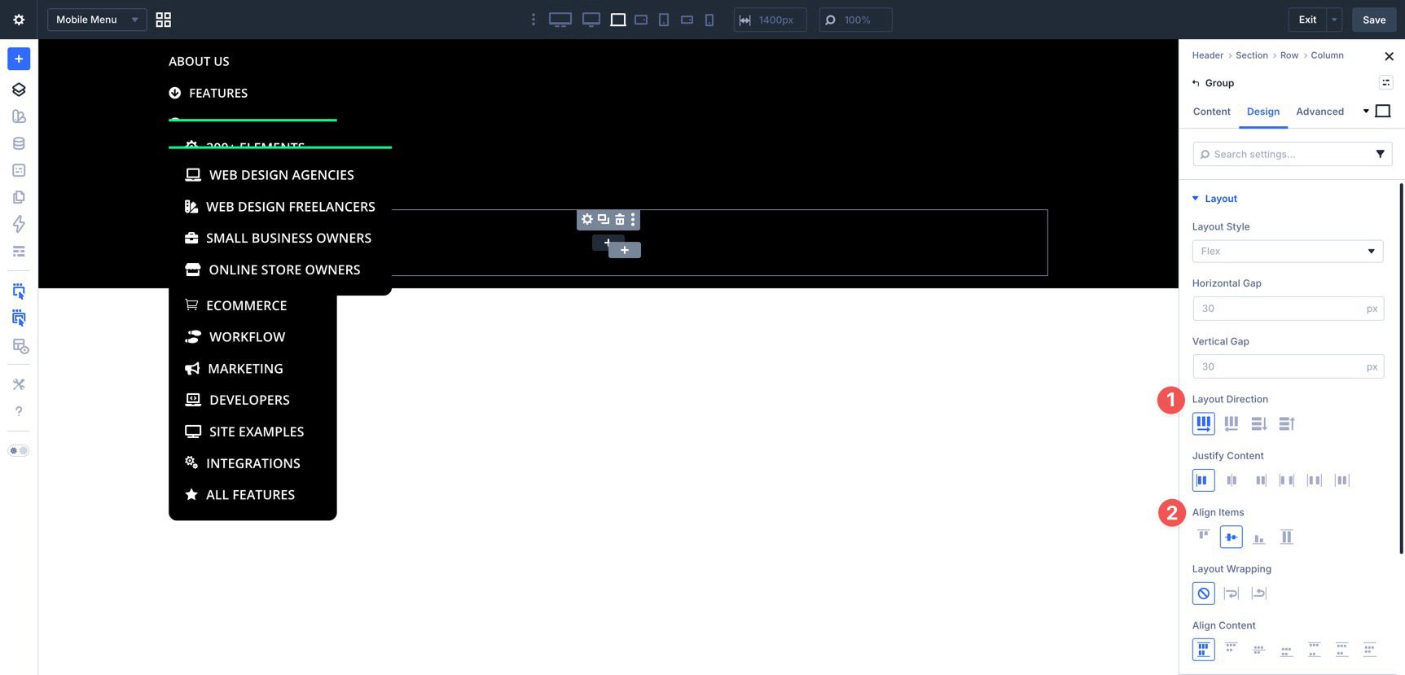Toggle the light/dark mode switch in sidebar

click(x=19, y=450)
